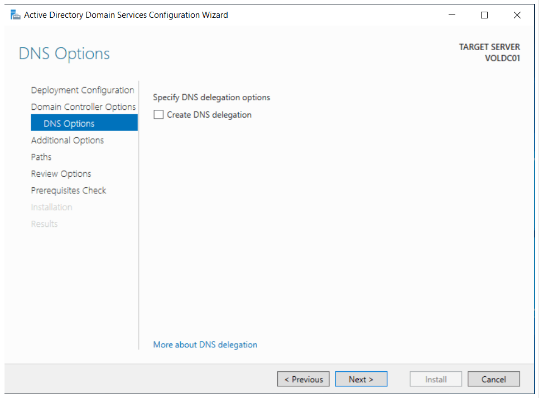The width and height of the screenshot is (539, 398).
Task: Enable the Create DNS delegation checkbox
Action: (x=159, y=115)
